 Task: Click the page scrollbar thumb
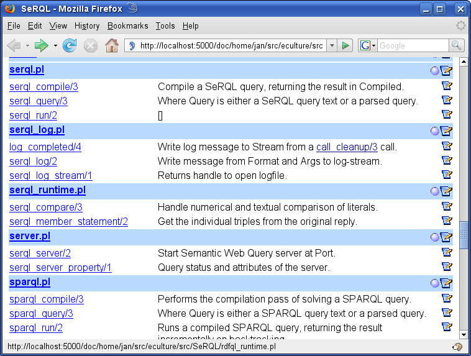pos(464,235)
